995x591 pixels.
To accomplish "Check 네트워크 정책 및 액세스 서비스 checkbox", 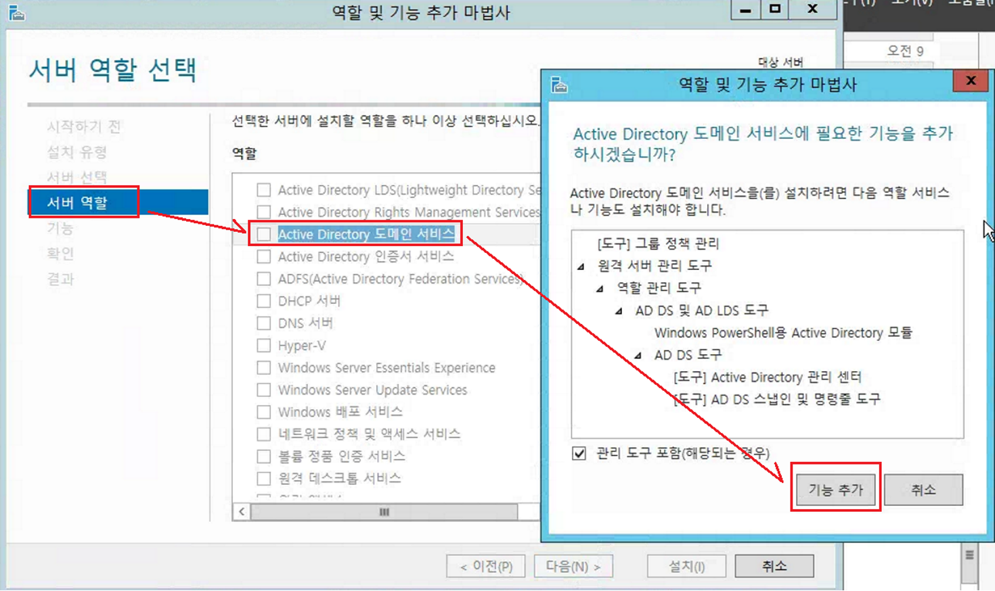I will click(x=264, y=434).
